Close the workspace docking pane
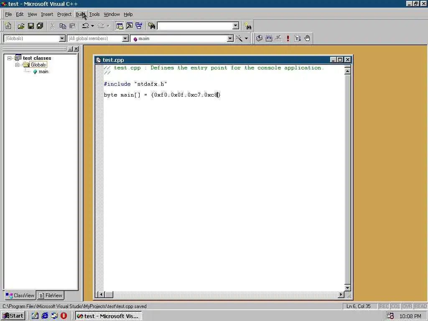The height and width of the screenshot is (321, 428). (x=76, y=49)
